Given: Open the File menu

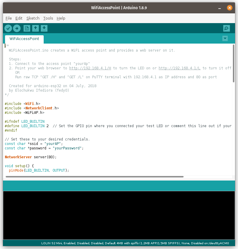Looking at the screenshot, I should (x=9, y=18).
